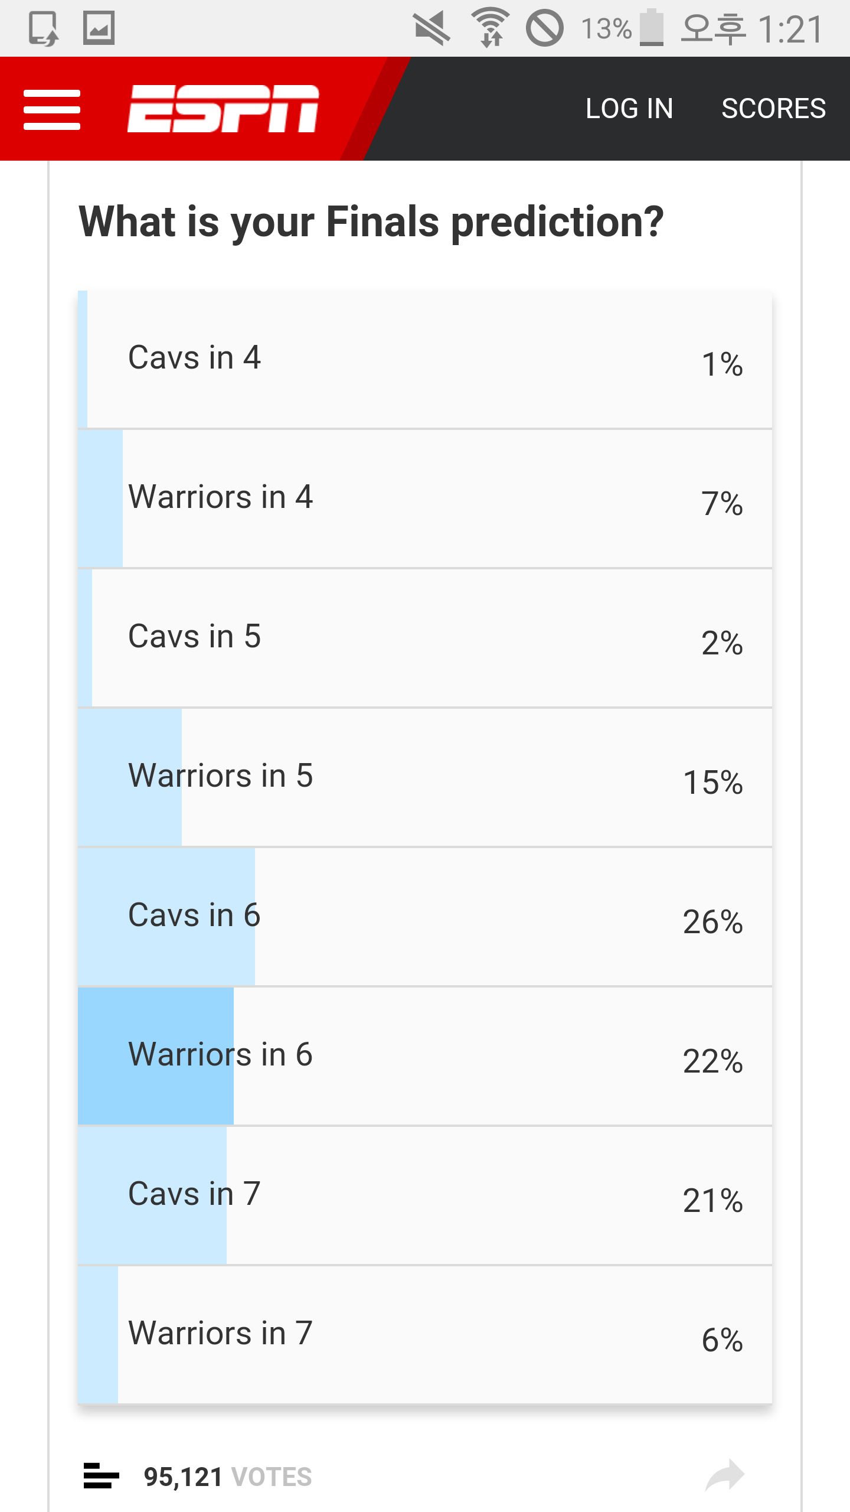The width and height of the screenshot is (850, 1512).
Task: Select the "Warriors in 7" poll option
Action: click(x=425, y=1335)
